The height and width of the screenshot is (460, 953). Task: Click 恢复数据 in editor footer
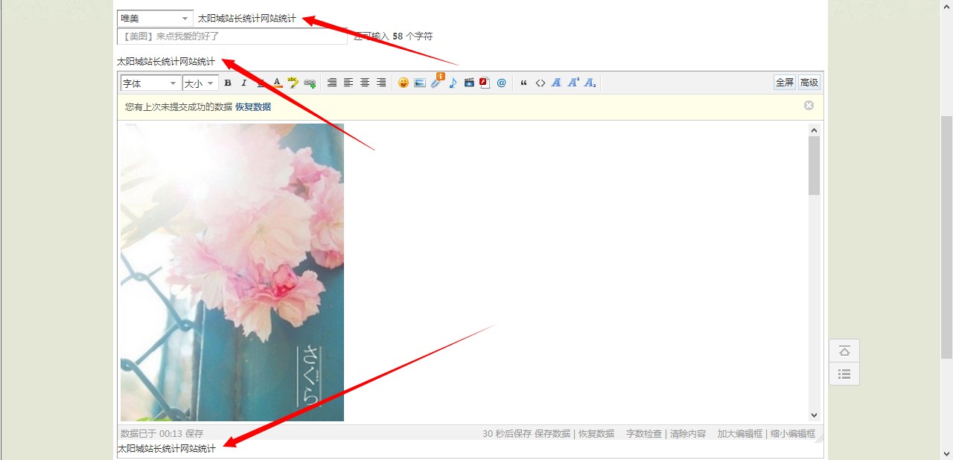pyautogui.click(x=596, y=434)
